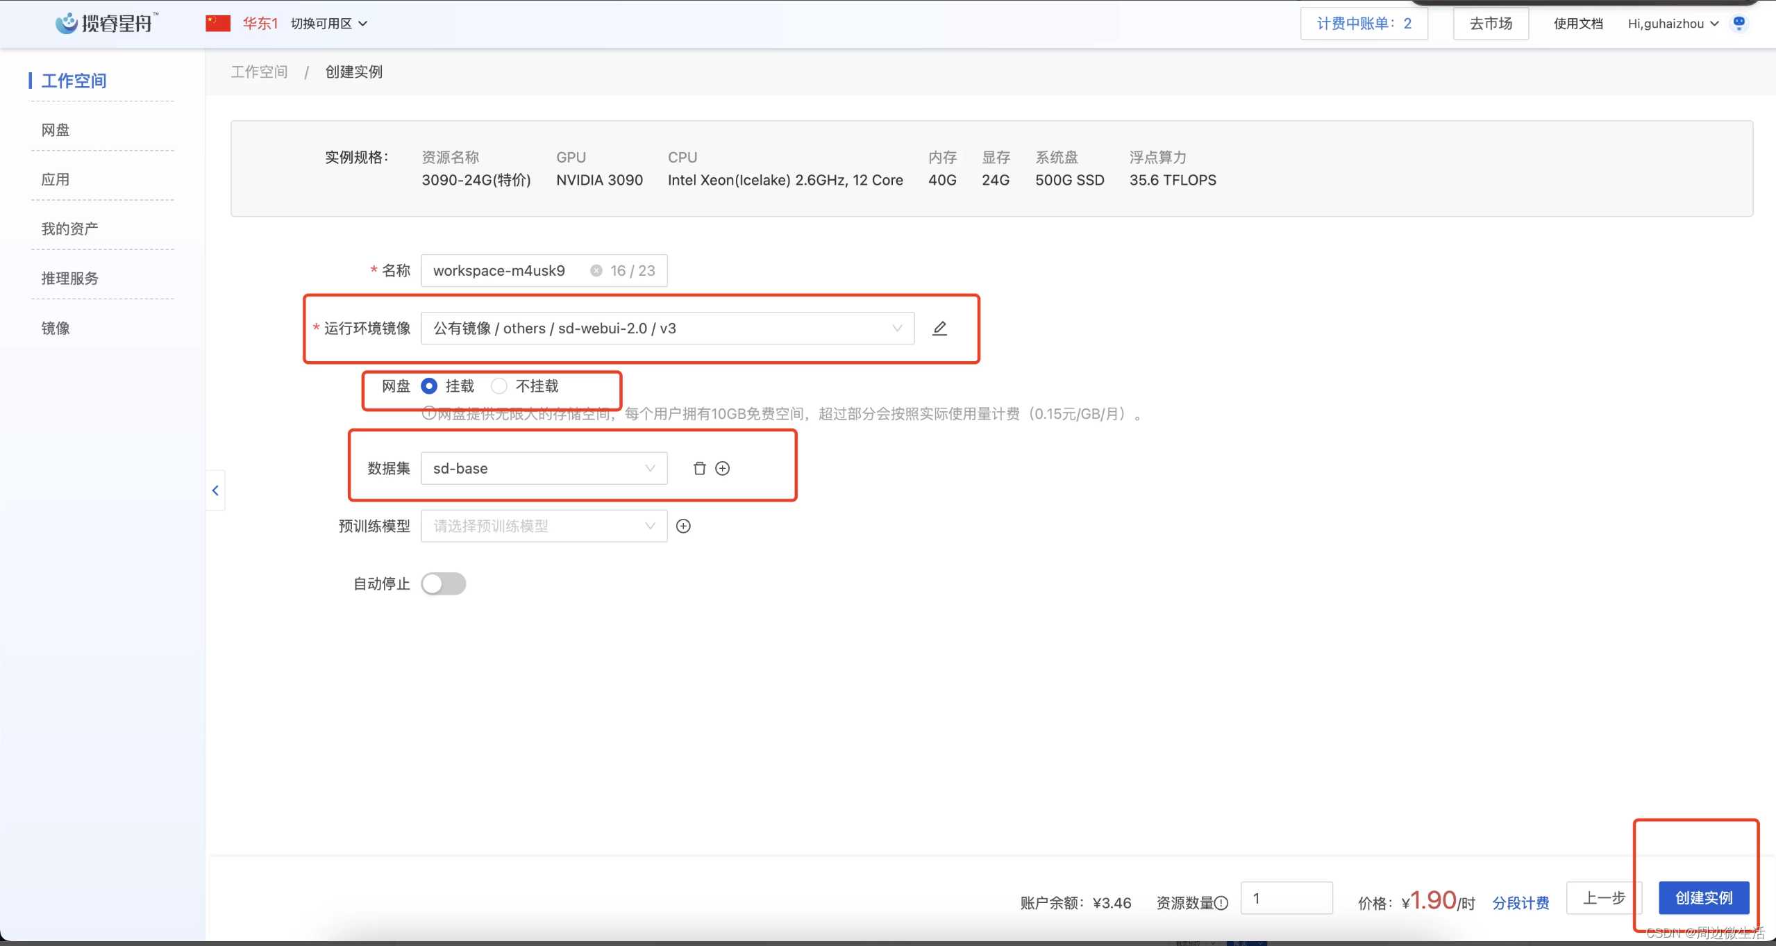1776x946 pixels.
Task: Click the 创建实例 button
Action: [x=1703, y=897]
